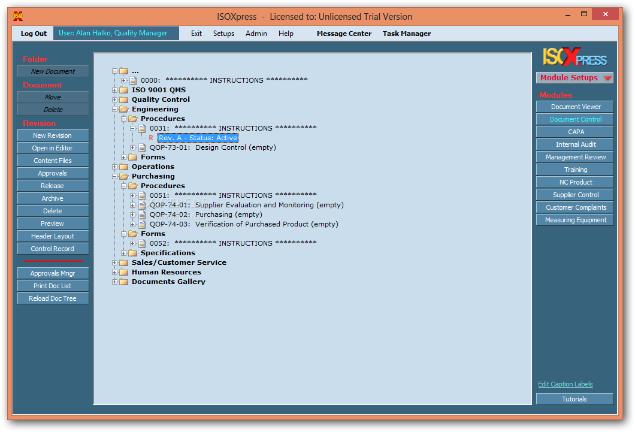
Task: Click document icon of 0031 INSTRUCTIONS
Action: [142, 128]
